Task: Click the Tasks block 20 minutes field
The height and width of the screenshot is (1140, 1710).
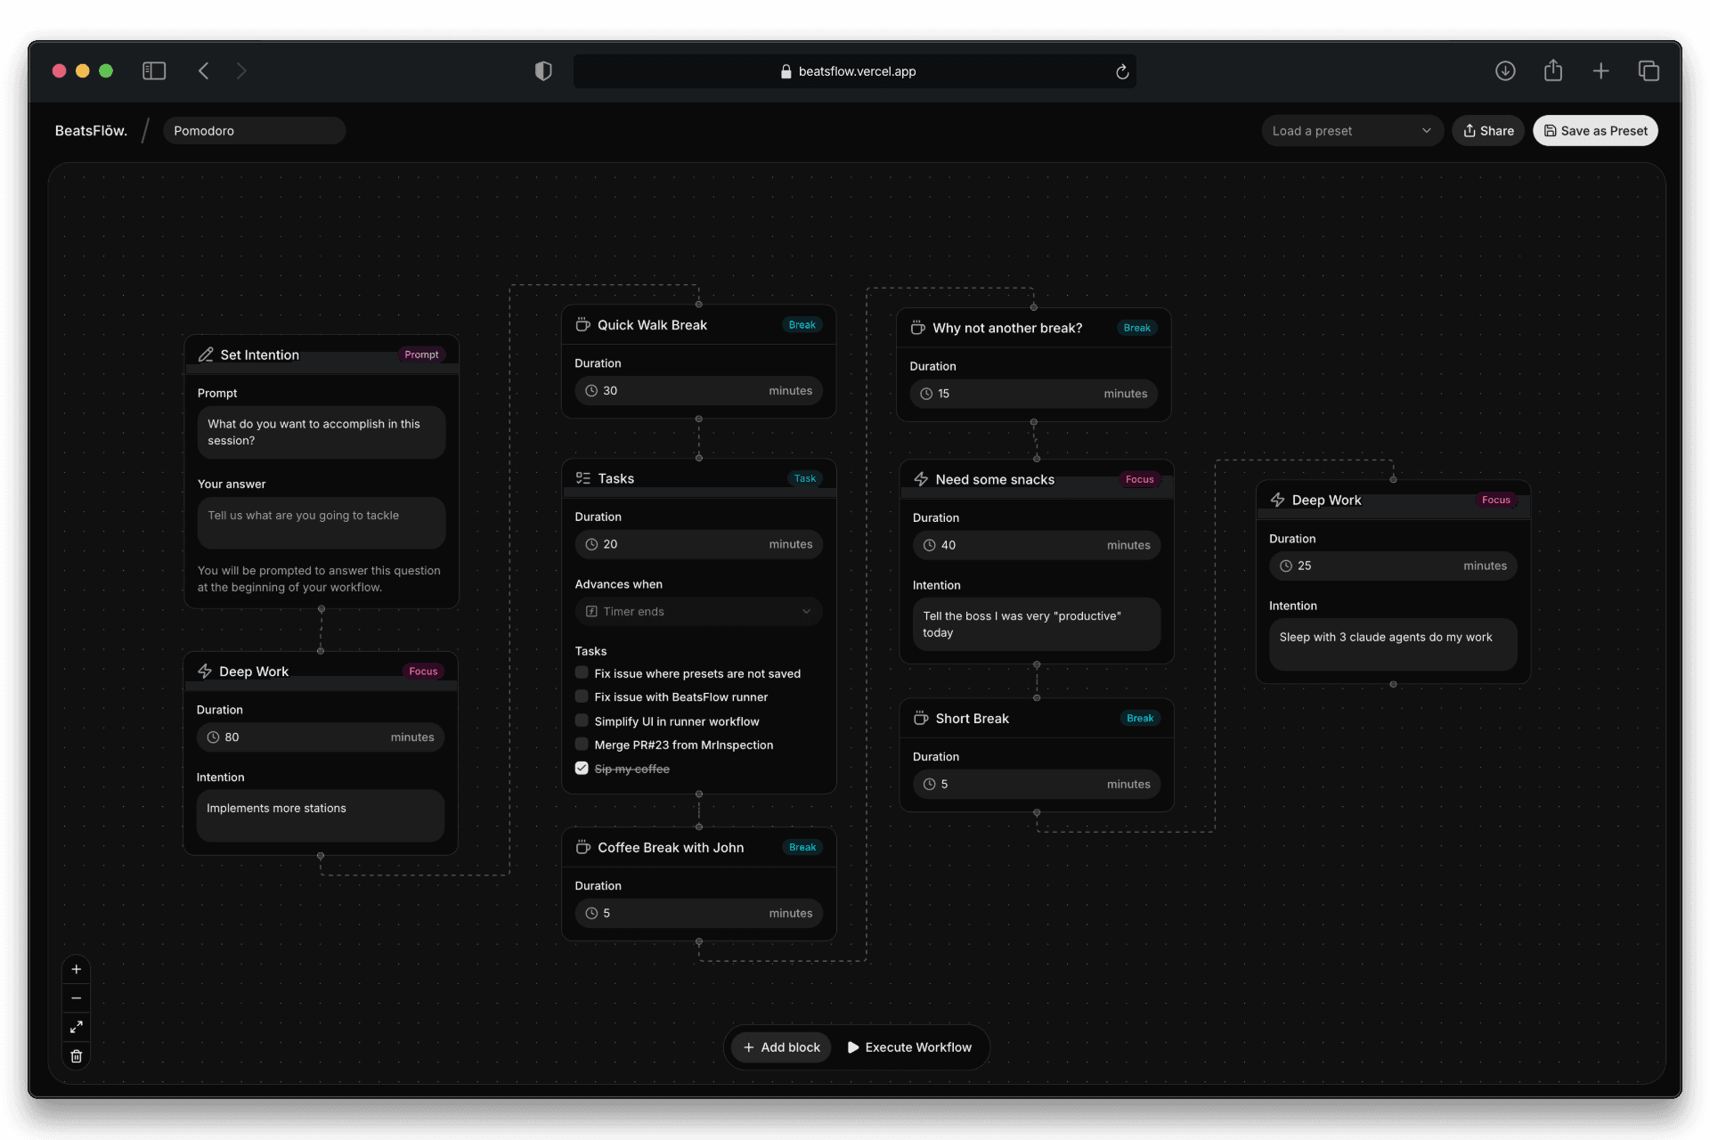Action: 698,544
